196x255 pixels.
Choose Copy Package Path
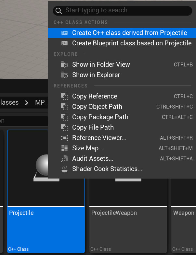122,117
